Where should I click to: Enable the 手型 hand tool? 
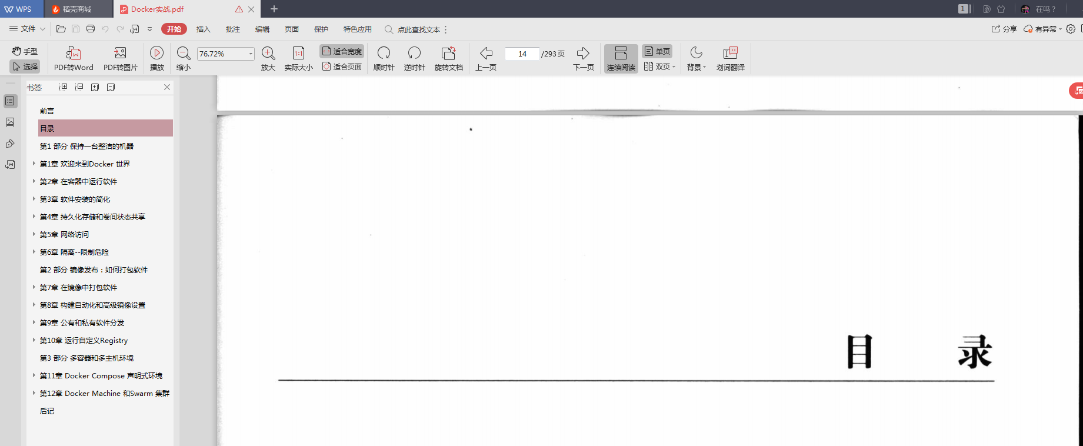(x=25, y=51)
